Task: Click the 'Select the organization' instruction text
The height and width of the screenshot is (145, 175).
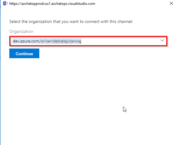Action: click(x=71, y=21)
